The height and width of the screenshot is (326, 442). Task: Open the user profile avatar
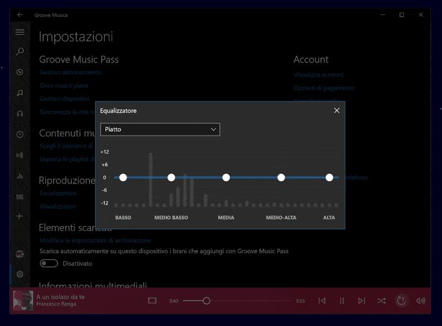coord(20,254)
